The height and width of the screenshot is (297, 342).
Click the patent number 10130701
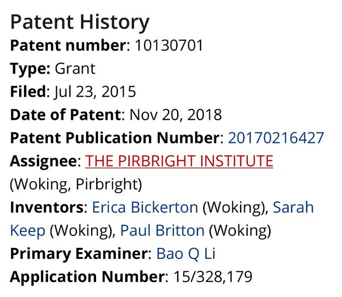coord(168,46)
